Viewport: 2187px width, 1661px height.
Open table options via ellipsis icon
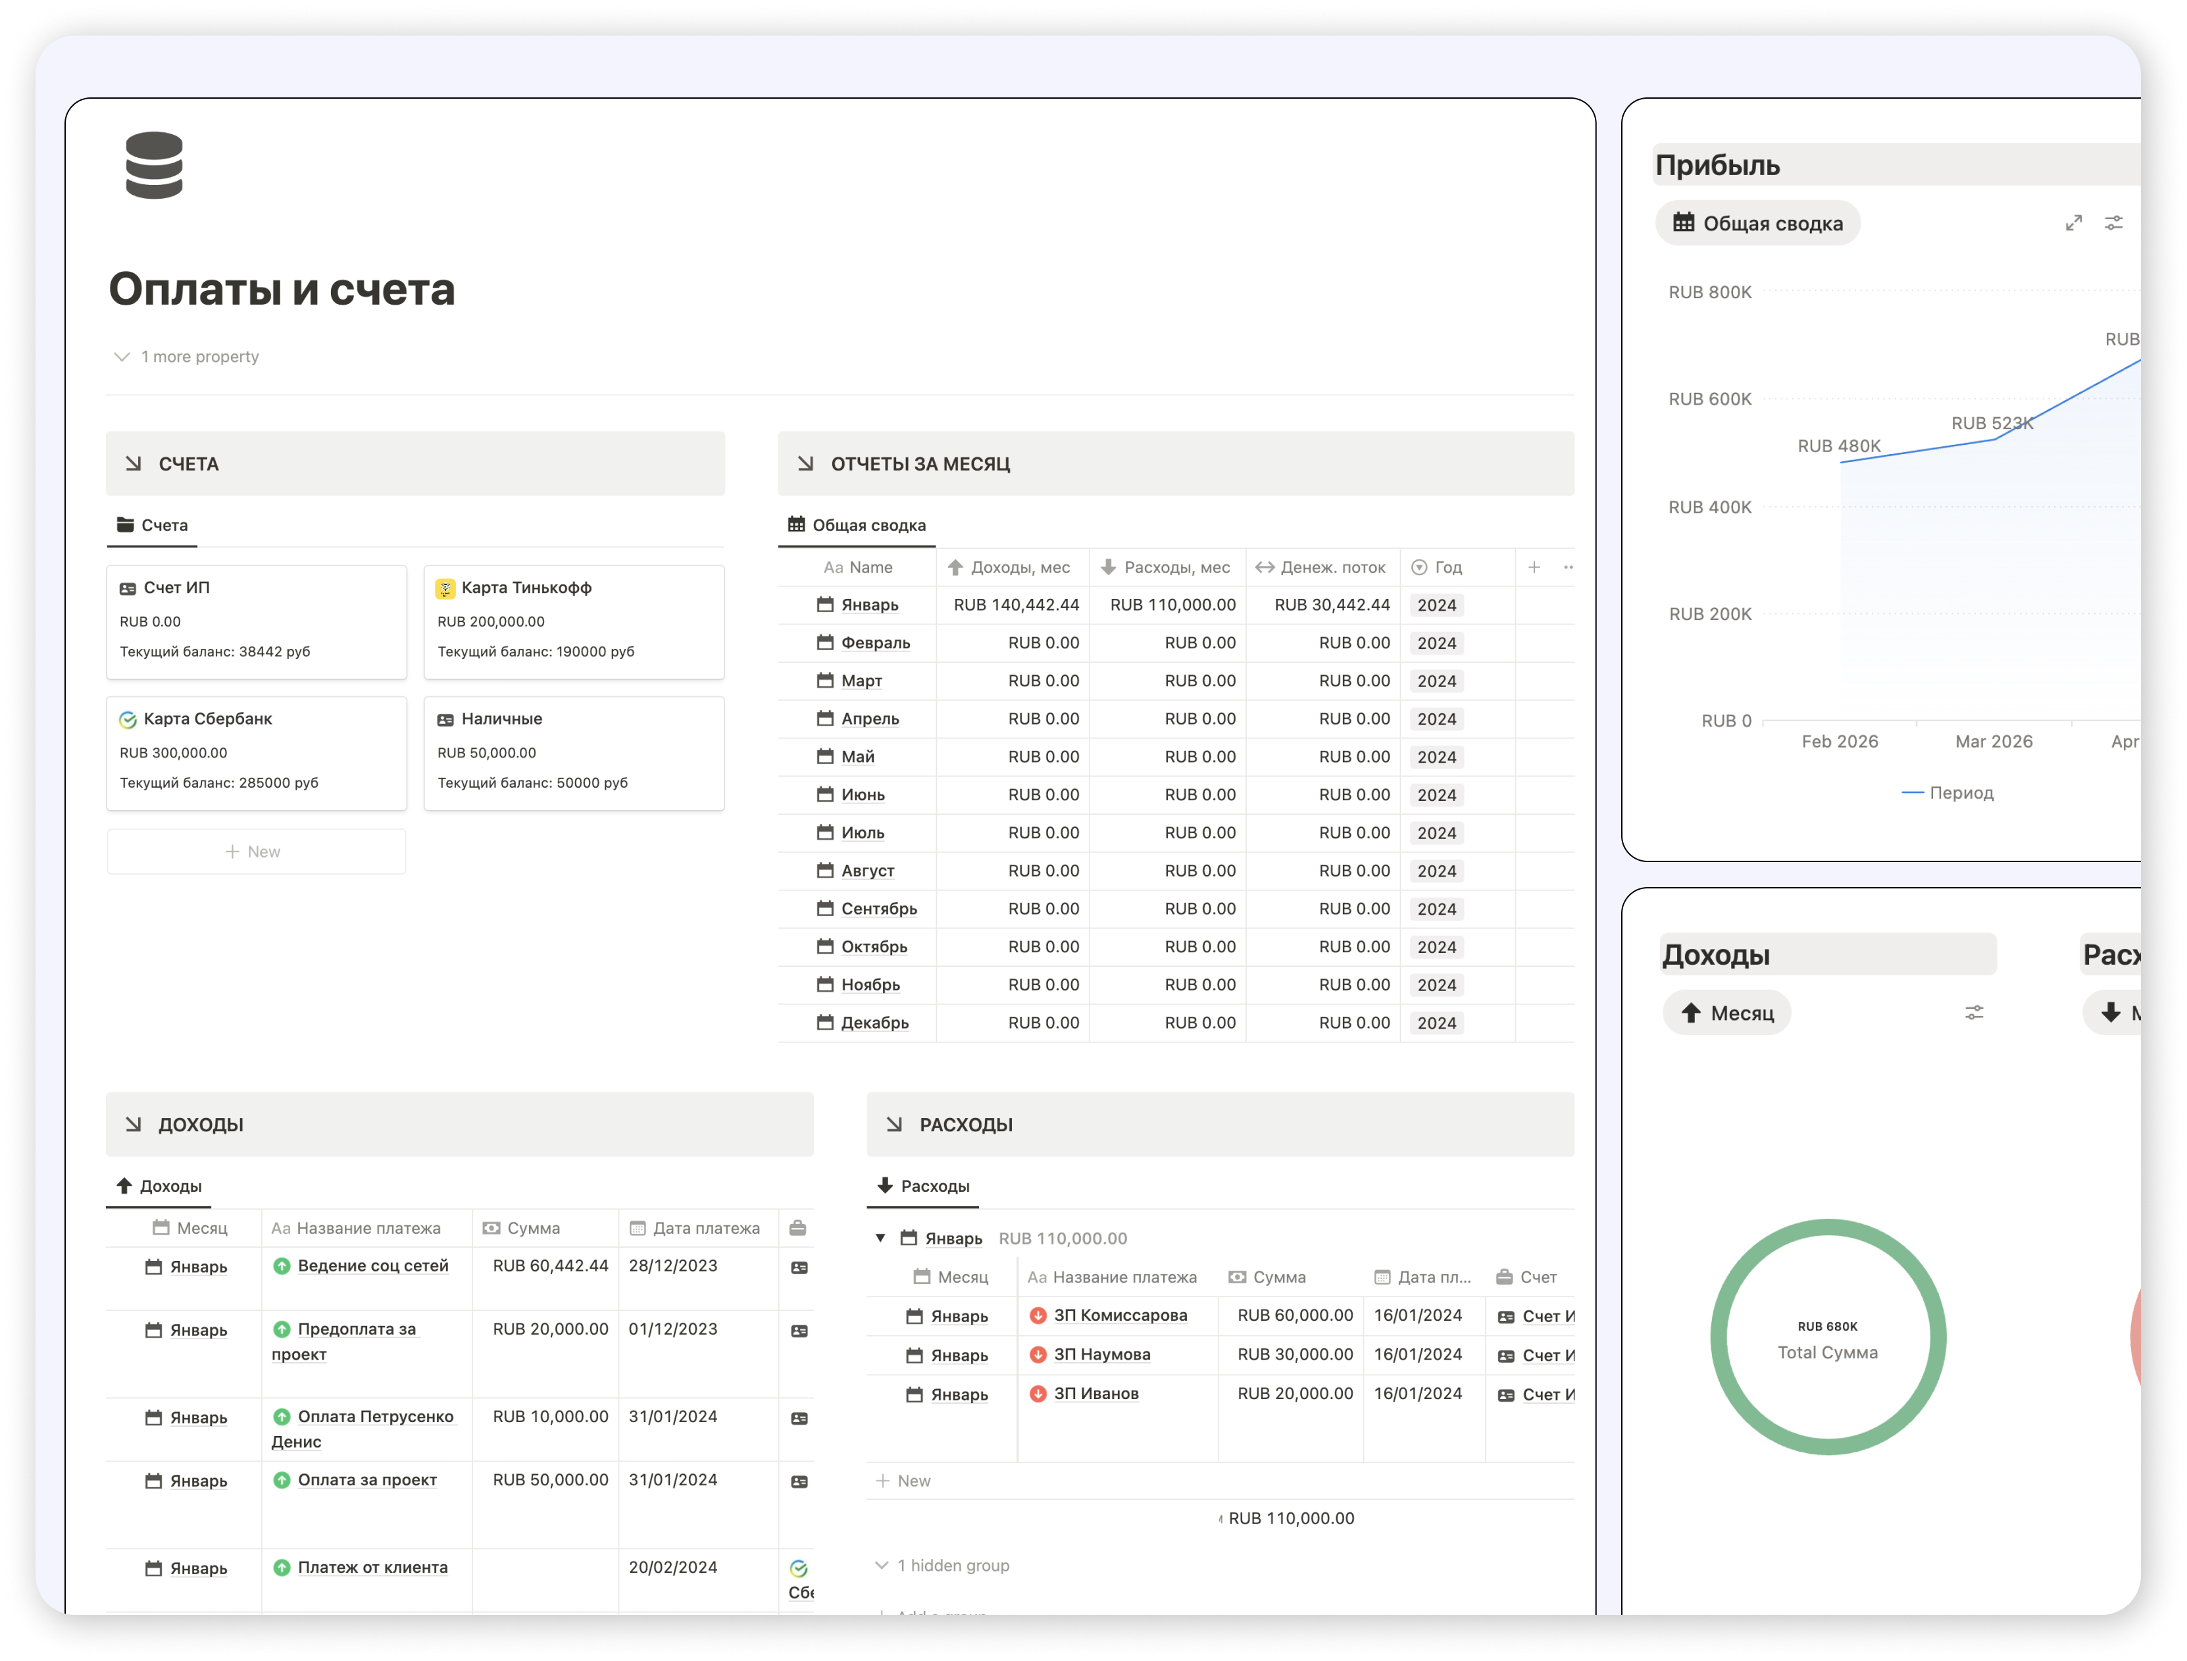(1568, 567)
